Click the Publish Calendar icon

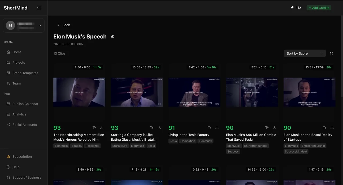coord(8,104)
